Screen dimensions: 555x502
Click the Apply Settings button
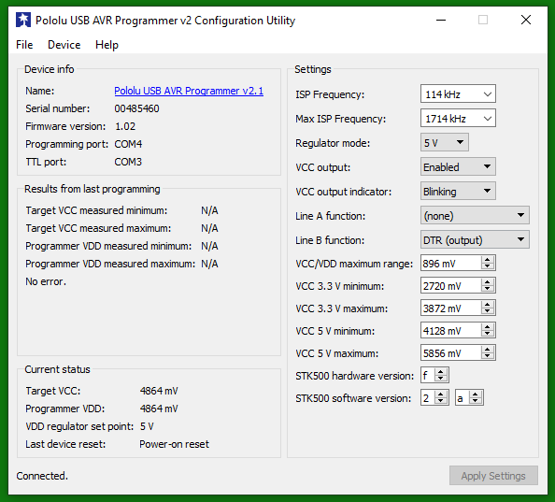point(493,476)
